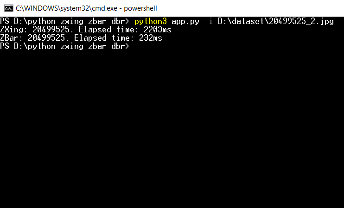Click the D:\dataset\20499525_2.jpg file path

pos(276,21)
